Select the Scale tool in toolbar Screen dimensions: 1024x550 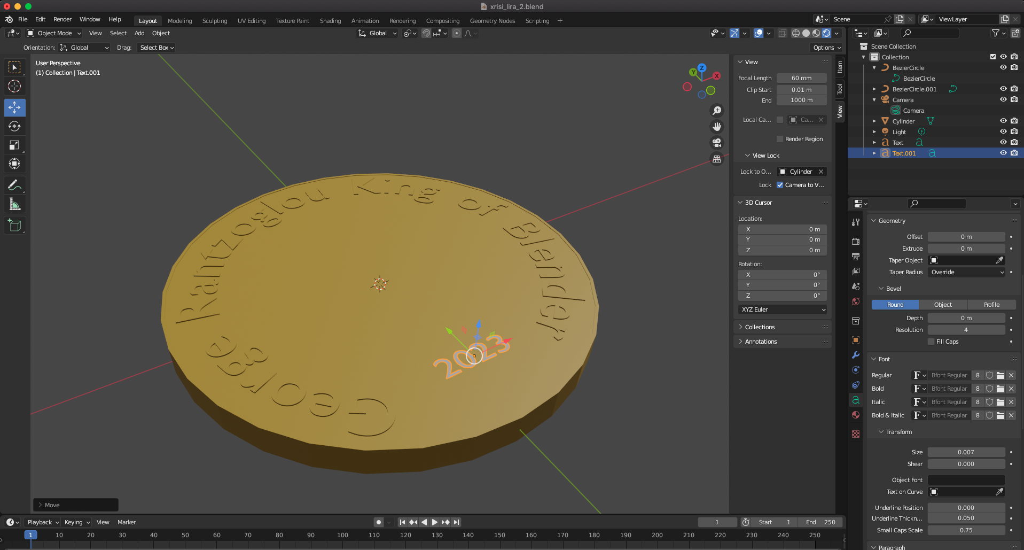tap(14, 145)
